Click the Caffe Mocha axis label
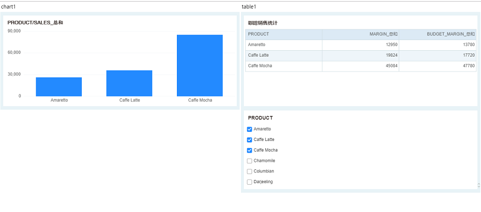Screen dimensions: 481x212 [x=200, y=100]
